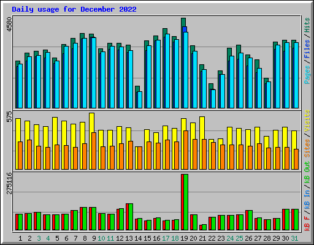The image size is (314, 245).
Task: Click day 22 on the x-axis
Action: (x=212, y=238)
